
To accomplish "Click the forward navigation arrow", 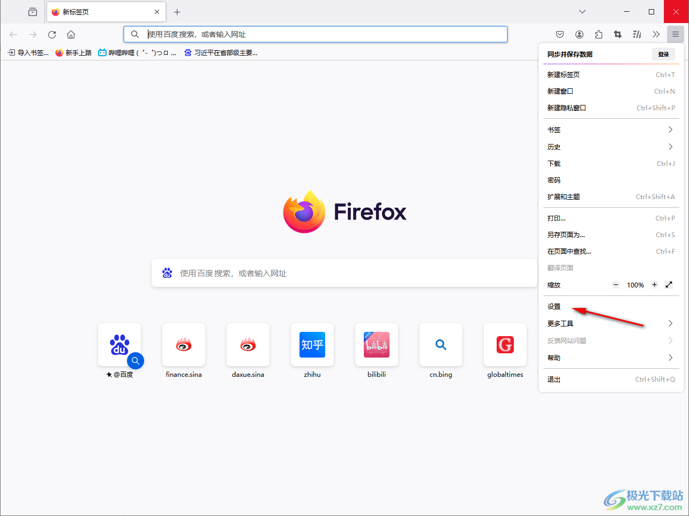I will click(x=33, y=34).
